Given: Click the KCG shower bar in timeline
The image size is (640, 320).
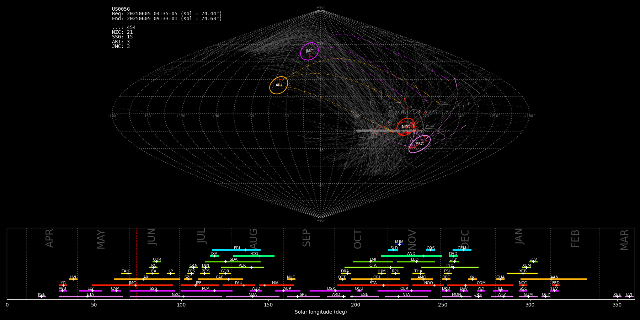Looking at the screenshot, I should click(x=254, y=256).
